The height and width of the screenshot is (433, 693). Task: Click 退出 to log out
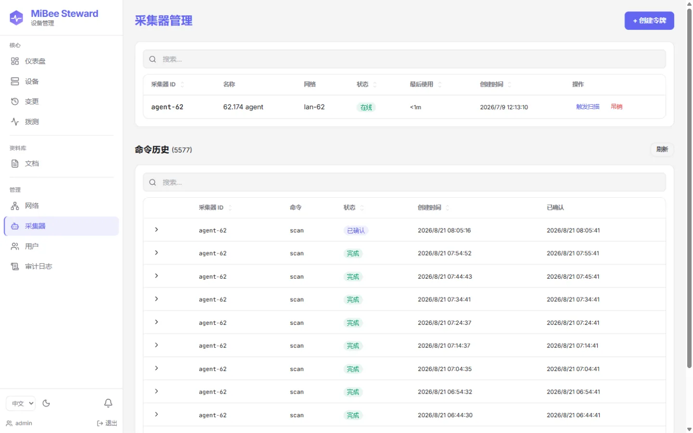click(107, 423)
